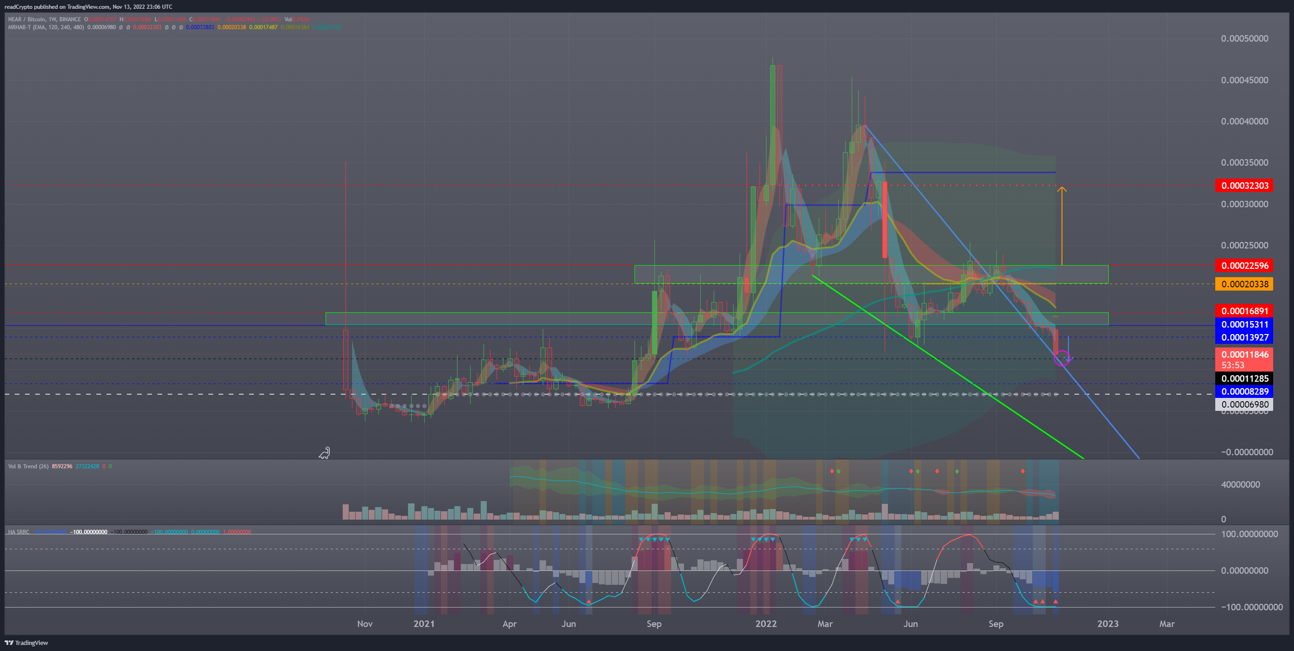Click the red 0.00032303 price label

(1244, 186)
